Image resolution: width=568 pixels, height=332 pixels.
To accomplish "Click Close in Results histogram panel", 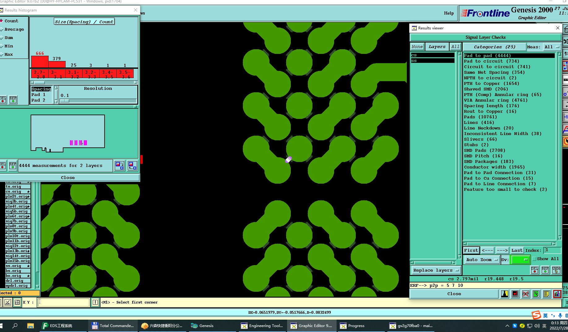I will pyautogui.click(x=68, y=177).
